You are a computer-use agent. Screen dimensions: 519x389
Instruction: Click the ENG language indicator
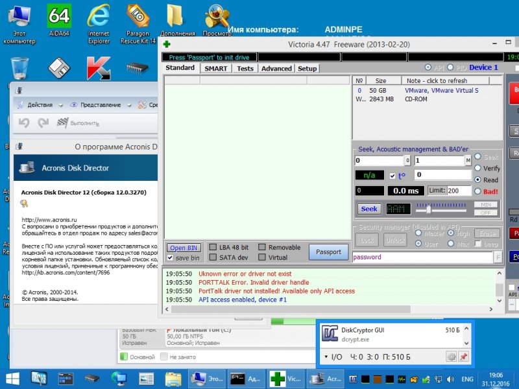(x=467, y=379)
